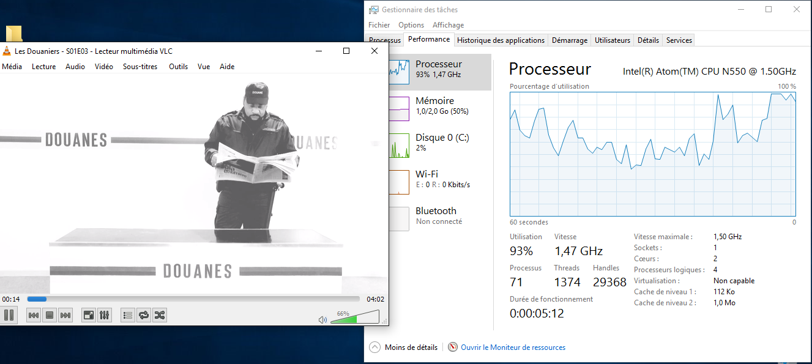Open VLC Vue menu
This screenshot has height=364, width=812.
pos(204,67)
